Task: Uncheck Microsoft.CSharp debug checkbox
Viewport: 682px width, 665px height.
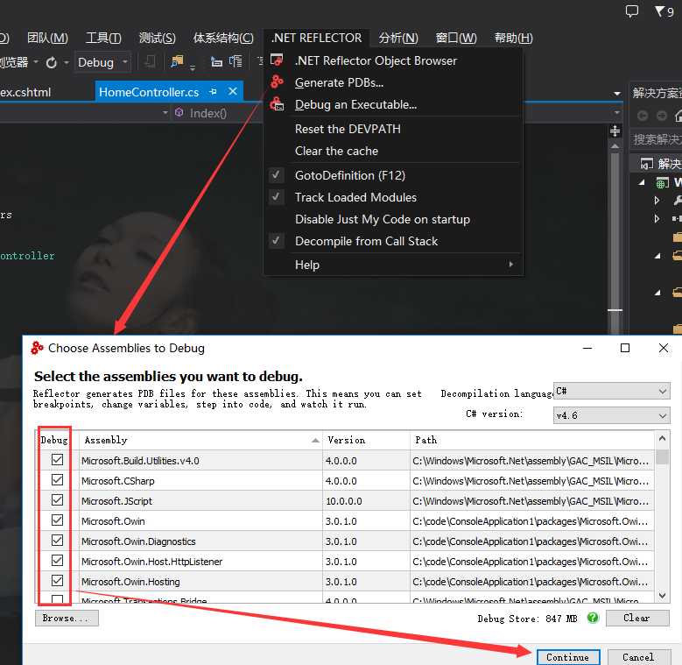Action: tap(57, 479)
